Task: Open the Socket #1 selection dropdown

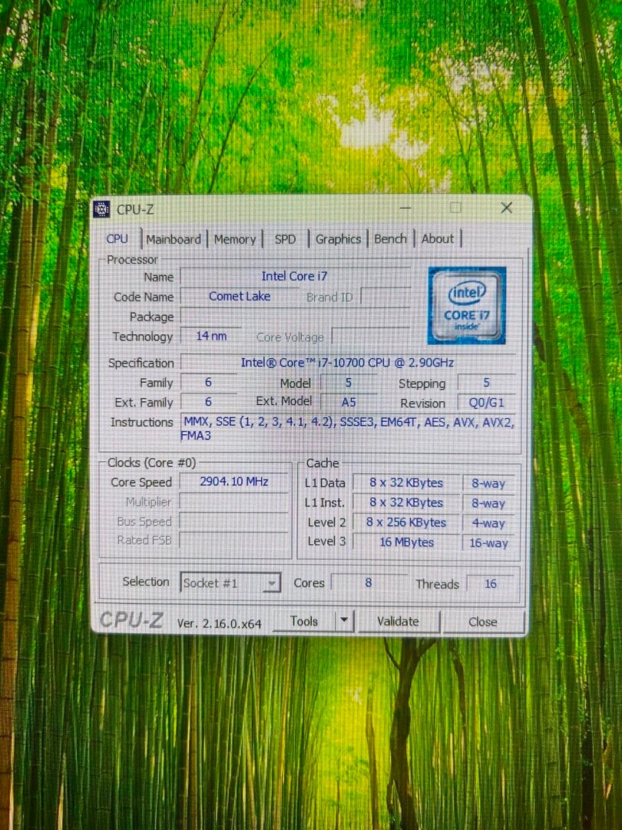Action: [230, 583]
